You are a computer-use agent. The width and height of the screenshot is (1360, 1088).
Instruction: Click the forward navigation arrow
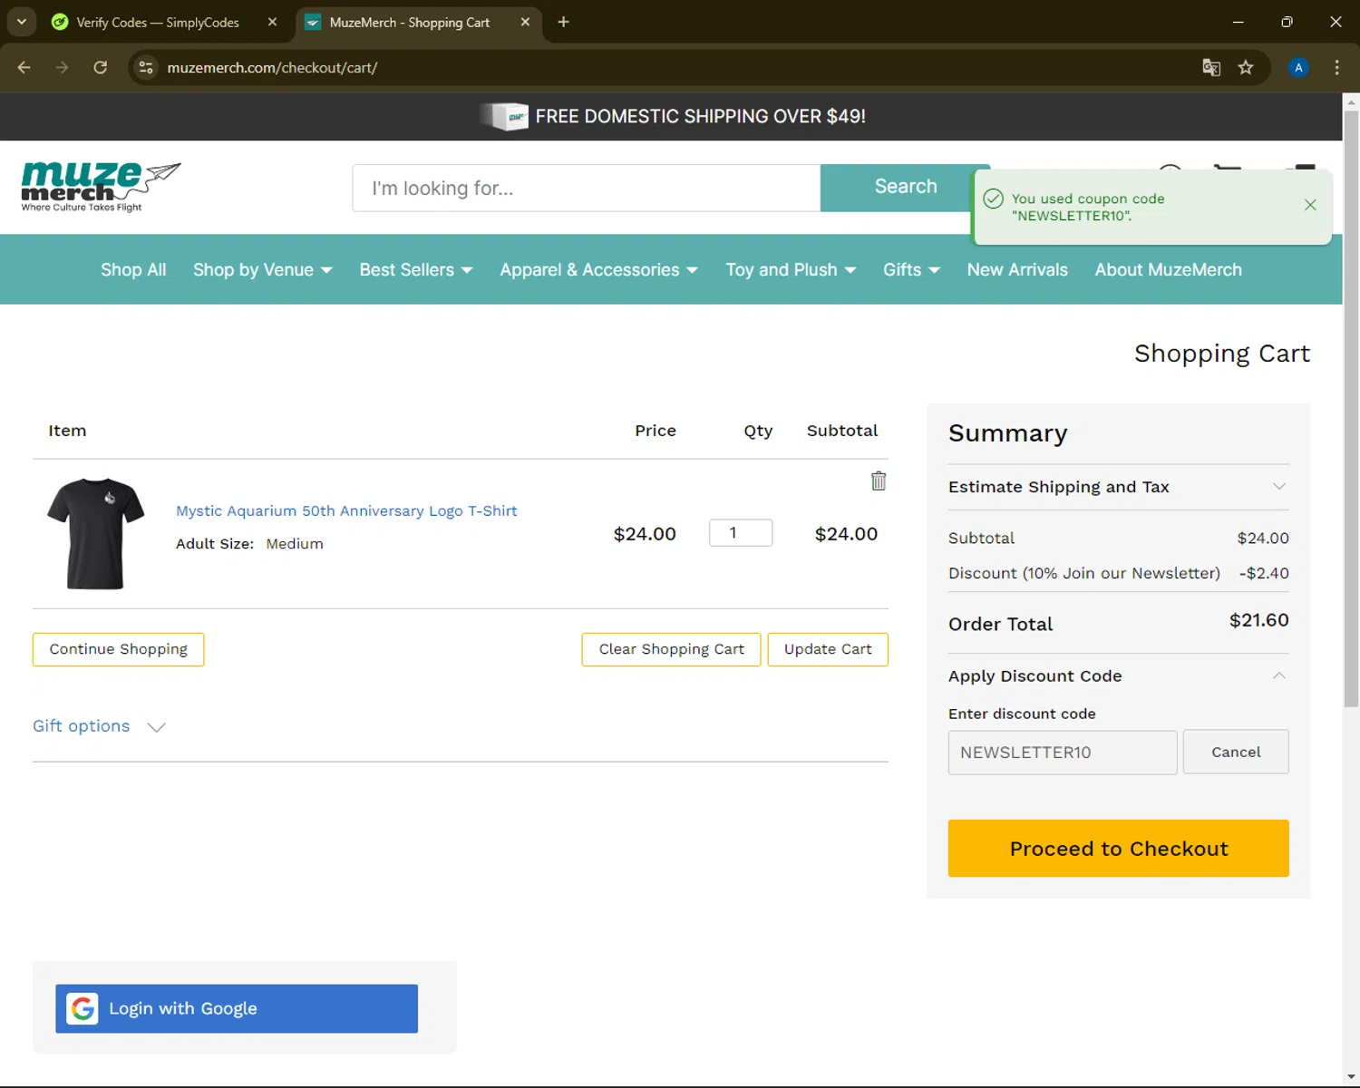pos(62,67)
